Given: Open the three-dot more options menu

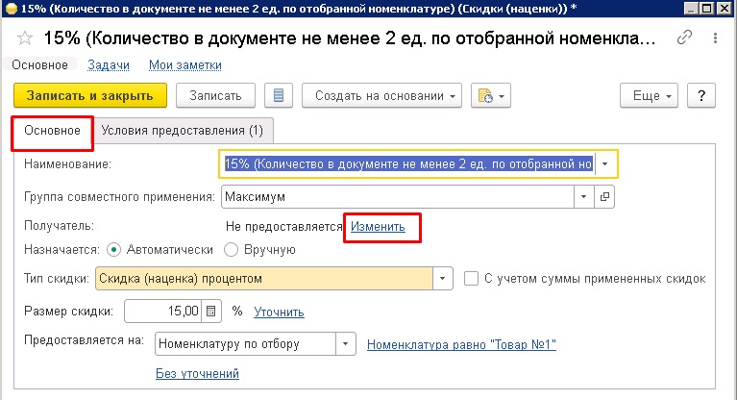Looking at the screenshot, I should click(x=715, y=38).
